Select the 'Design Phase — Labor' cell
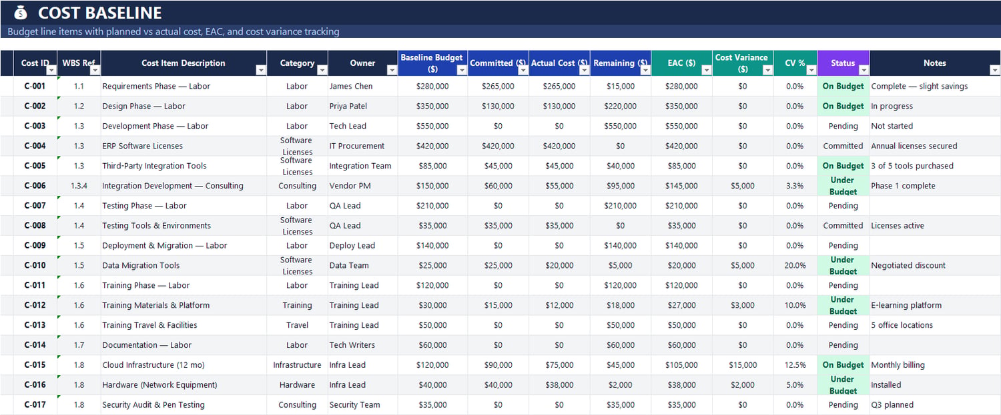This screenshot has width=1001, height=415. (184, 106)
